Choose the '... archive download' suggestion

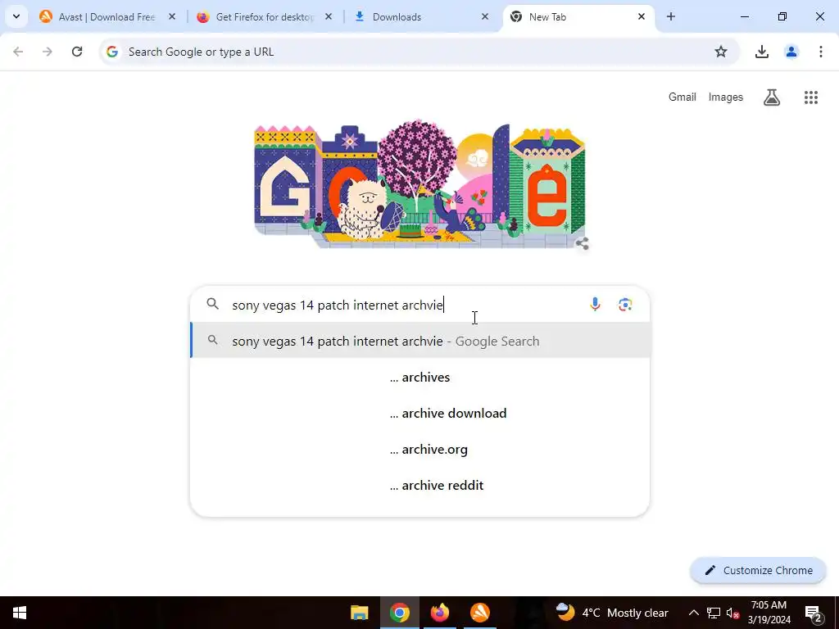tap(420, 413)
